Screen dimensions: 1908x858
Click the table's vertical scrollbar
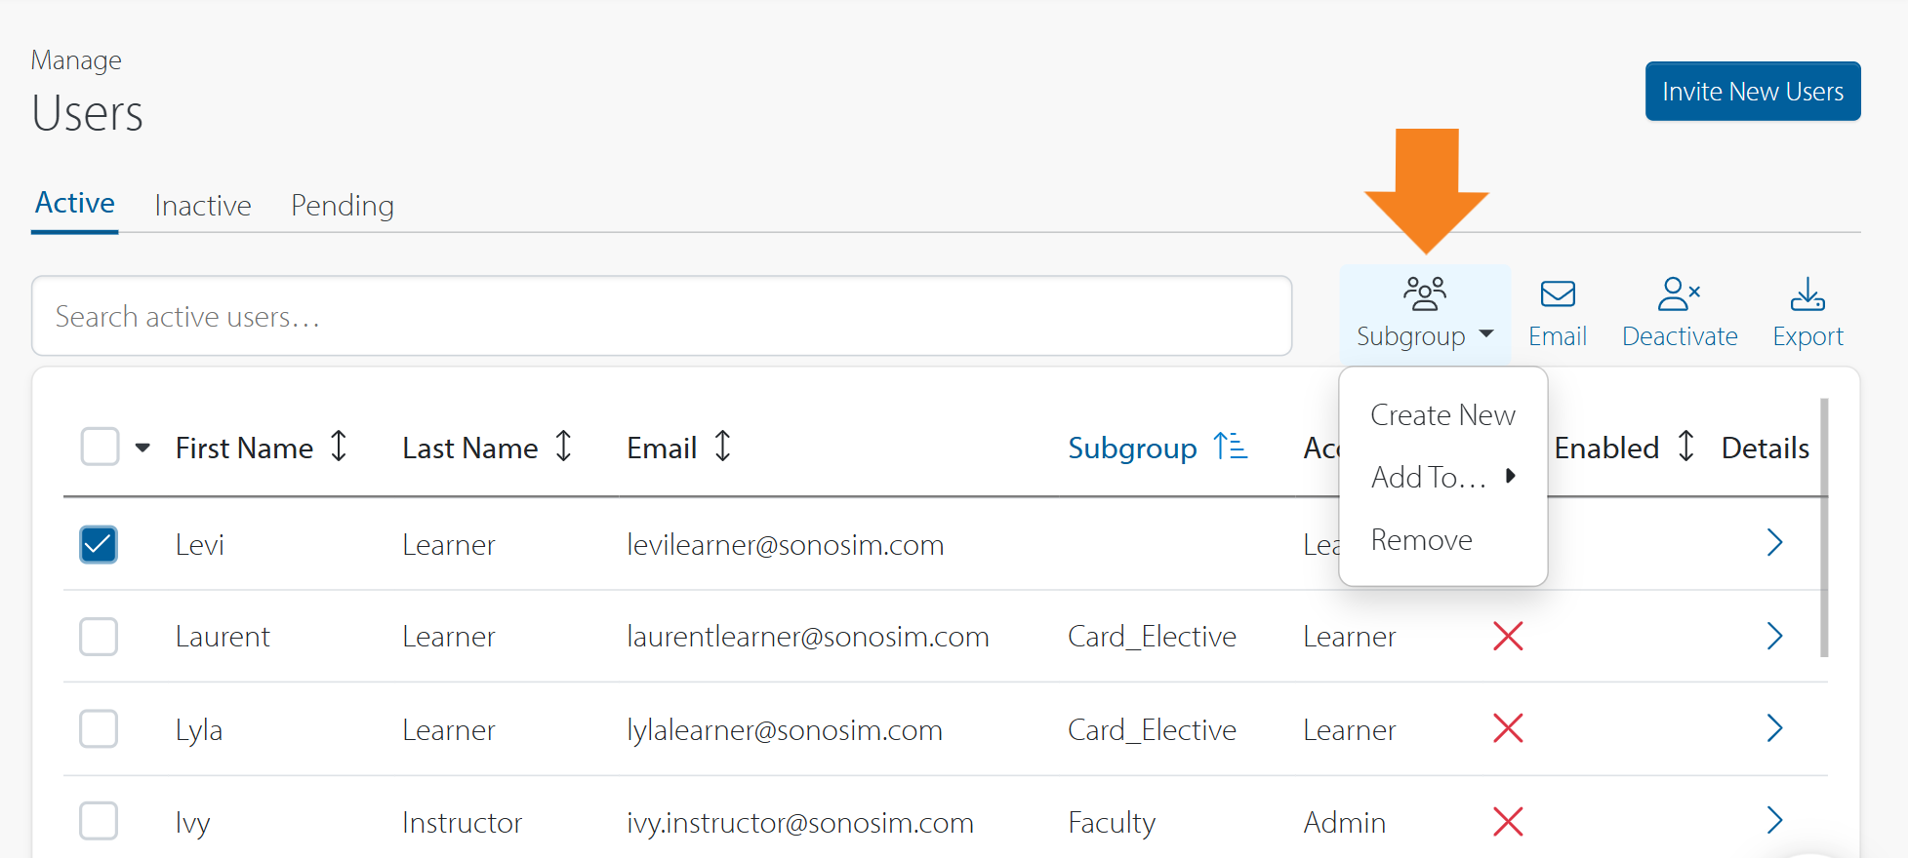[1823, 526]
